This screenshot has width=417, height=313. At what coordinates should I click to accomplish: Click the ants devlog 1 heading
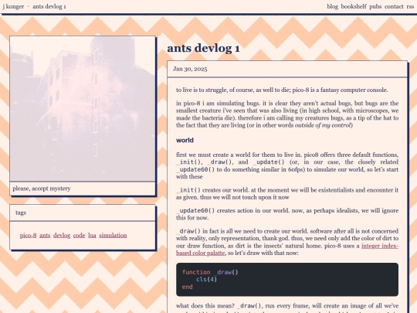tap(203, 48)
